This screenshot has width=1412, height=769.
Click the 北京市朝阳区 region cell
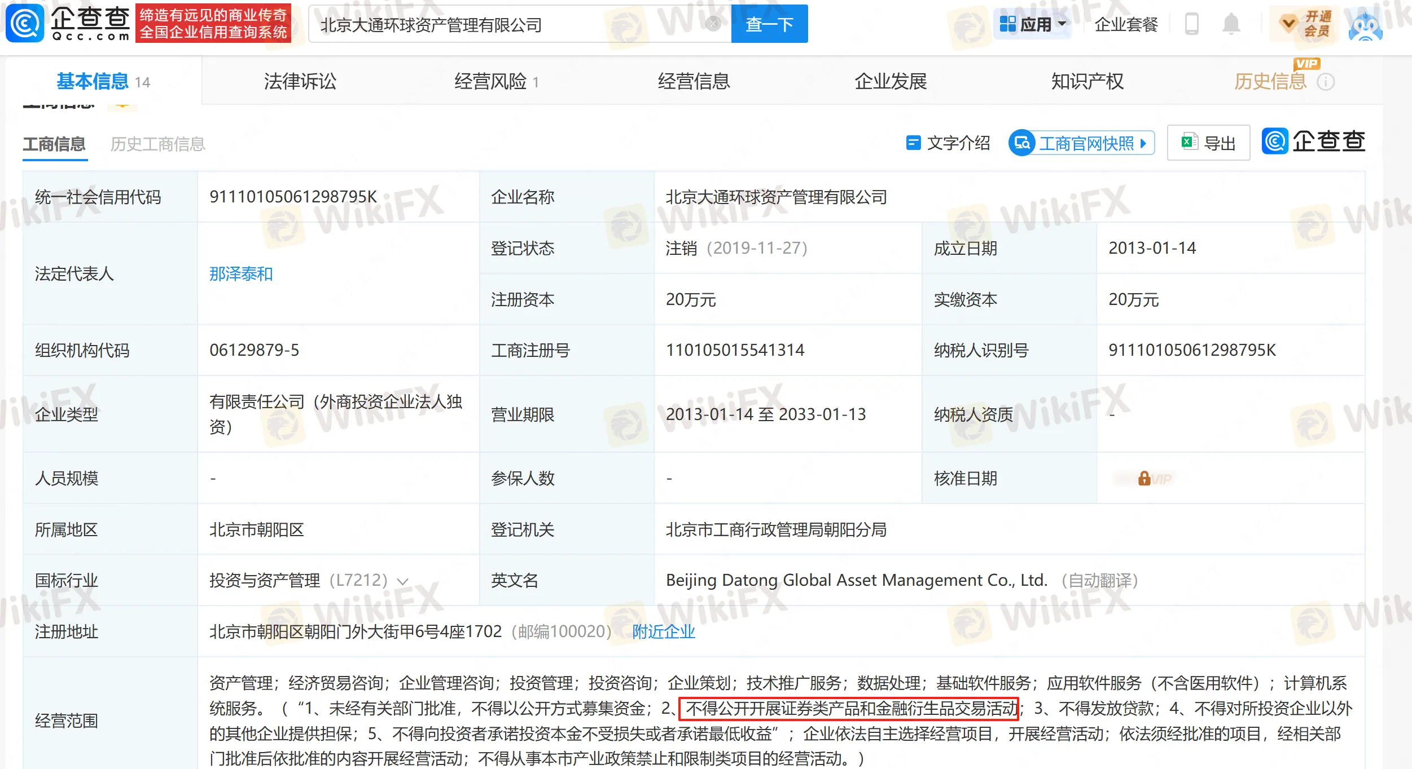tap(257, 529)
